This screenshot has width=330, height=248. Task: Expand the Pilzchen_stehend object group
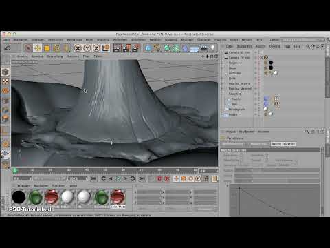pyautogui.click(x=222, y=89)
